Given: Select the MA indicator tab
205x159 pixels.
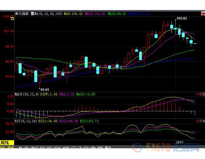Looking at the screenshot, I should point(20,147).
